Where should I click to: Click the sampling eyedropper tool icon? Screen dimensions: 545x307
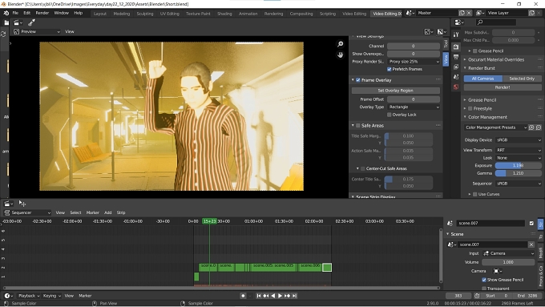(x=31, y=22)
